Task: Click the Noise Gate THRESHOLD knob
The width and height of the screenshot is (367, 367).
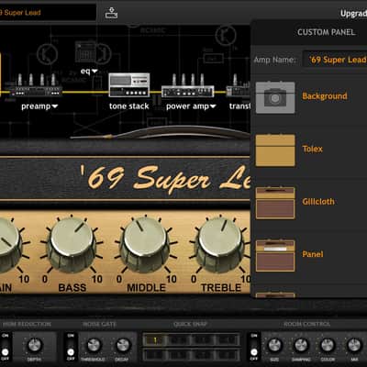Action: (x=94, y=345)
